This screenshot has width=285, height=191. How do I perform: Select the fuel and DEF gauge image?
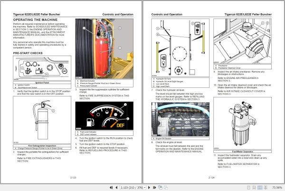coord(104,116)
